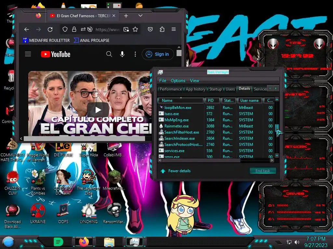This screenshot has width=333, height=249.
Task: Open File Explorer from the taskbar
Action: pos(109,242)
